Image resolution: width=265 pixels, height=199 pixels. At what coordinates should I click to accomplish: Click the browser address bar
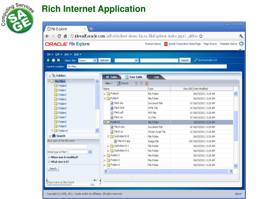(x=136, y=36)
